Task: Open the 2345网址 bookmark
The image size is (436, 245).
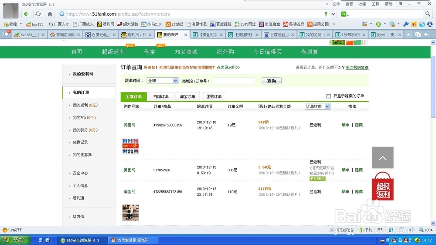Action: [x=245, y=24]
